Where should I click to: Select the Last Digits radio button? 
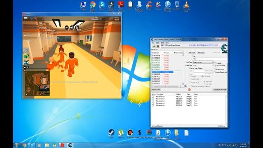pyautogui.click(x=205, y=84)
